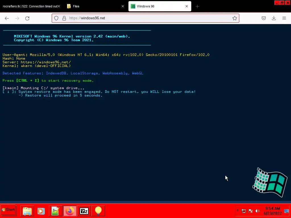
Task: Open 7-Zip from the taskbar
Action: click(x=84, y=211)
